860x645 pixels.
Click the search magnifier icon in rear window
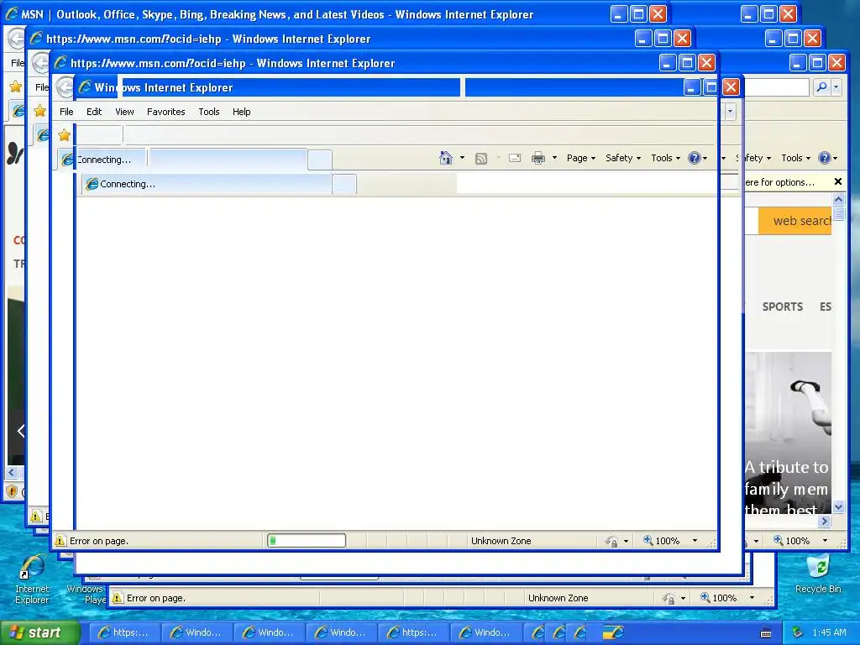tap(821, 87)
